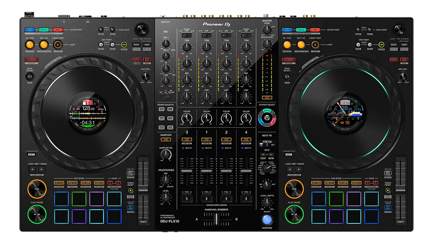433x244 pixels.
Task: Click channel 4 headphone CUE button
Action: [x=246, y=139]
